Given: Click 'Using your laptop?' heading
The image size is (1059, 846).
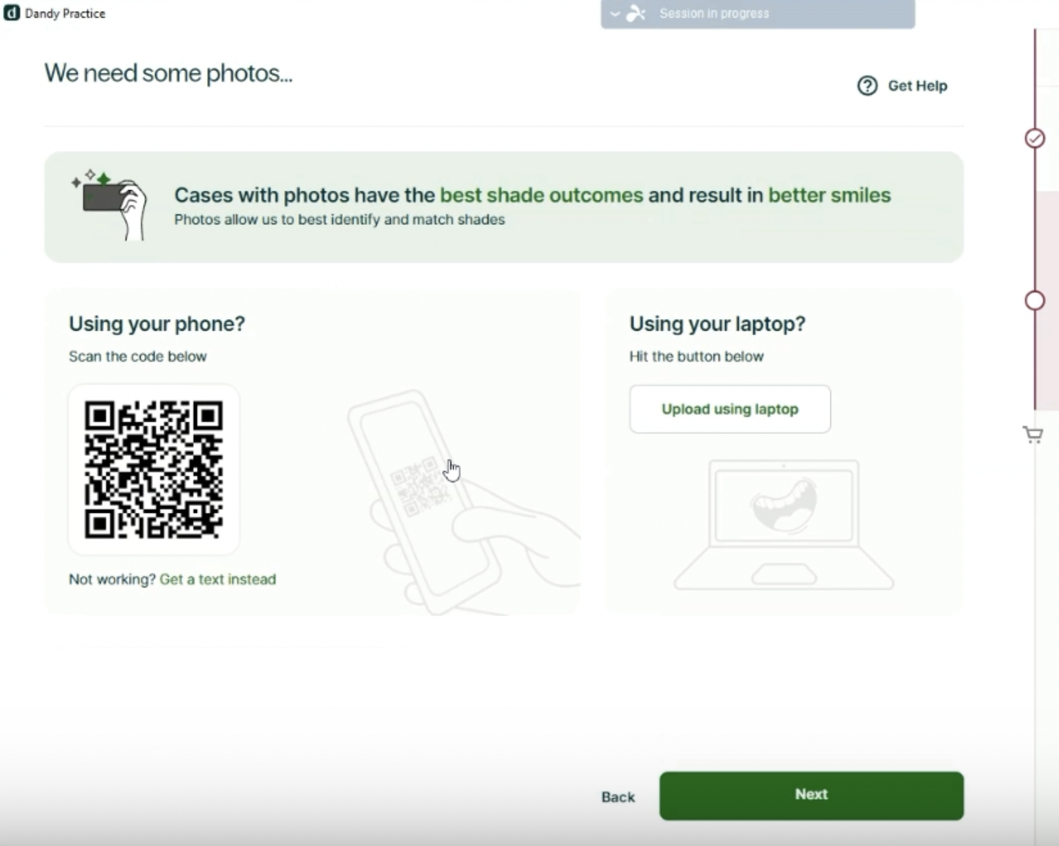Looking at the screenshot, I should pos(717,323).
